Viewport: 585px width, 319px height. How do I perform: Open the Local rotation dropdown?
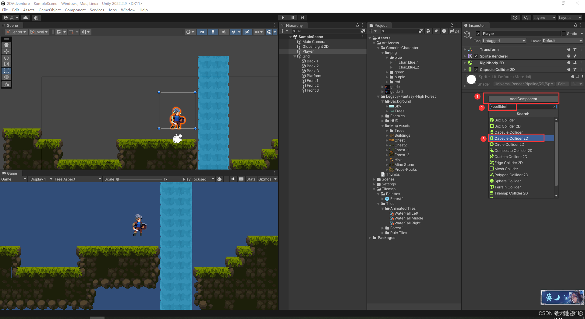[x=39, y=32]
